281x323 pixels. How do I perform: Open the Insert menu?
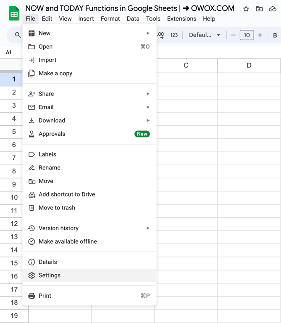[x=86, y=19]
